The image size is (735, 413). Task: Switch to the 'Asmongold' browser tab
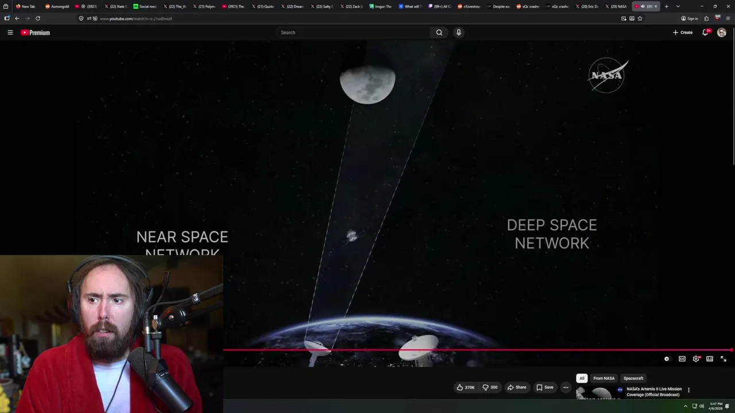(x=57, y=6)
